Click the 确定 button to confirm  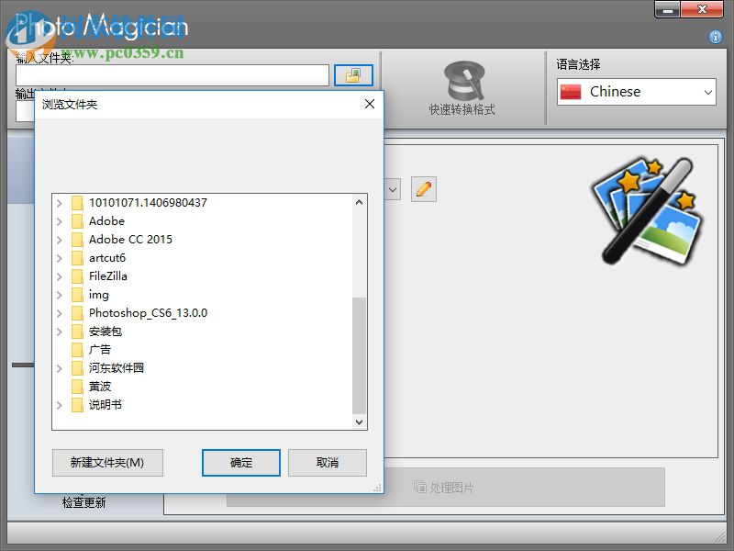pyautogui.click(x=240, y=463)
